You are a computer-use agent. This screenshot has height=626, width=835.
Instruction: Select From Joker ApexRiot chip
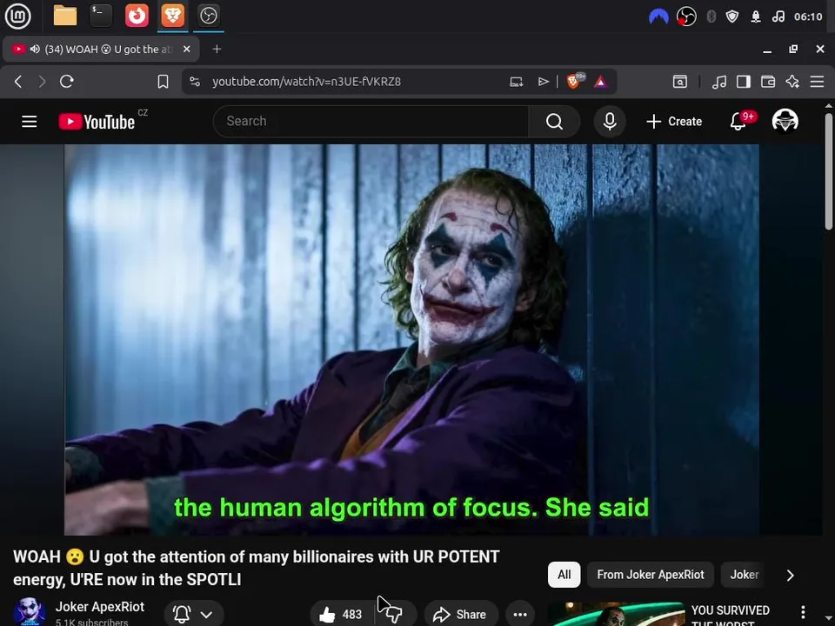click(x=651, y=575)
